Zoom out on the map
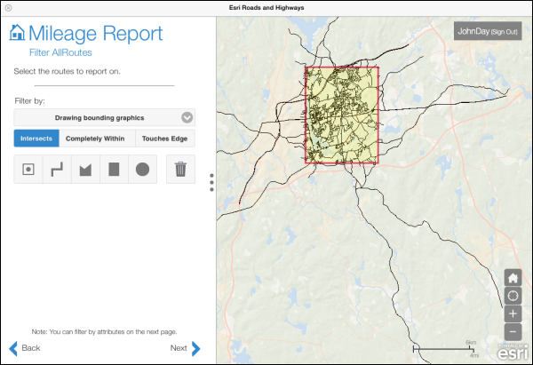The image size is (533, 365). click(x=513, y=331)
